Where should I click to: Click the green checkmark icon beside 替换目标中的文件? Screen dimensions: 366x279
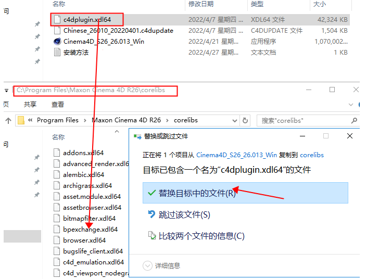click(152, 193)
